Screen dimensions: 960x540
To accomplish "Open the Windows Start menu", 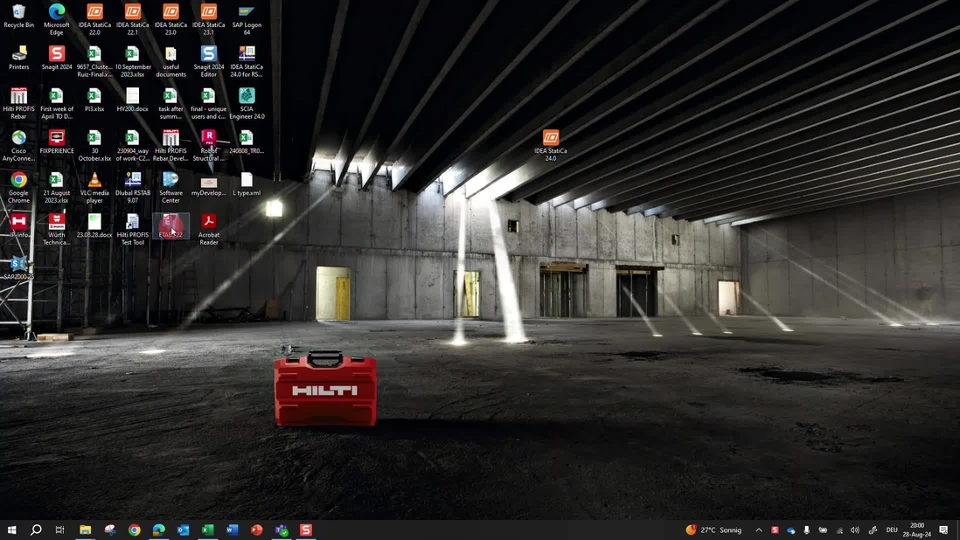I will [11, 530].
